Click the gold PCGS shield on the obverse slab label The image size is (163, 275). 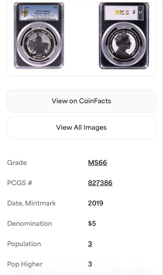pos(24,13)
